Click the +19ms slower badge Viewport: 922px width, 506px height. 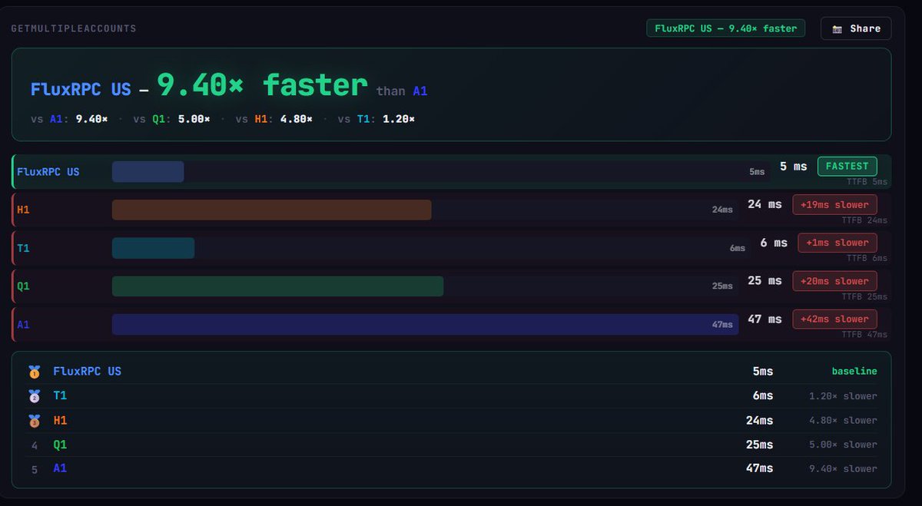(834, 204)
